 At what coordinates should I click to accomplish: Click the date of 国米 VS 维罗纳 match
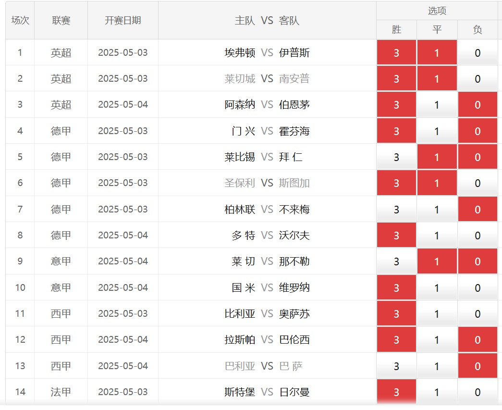point(123,287)
